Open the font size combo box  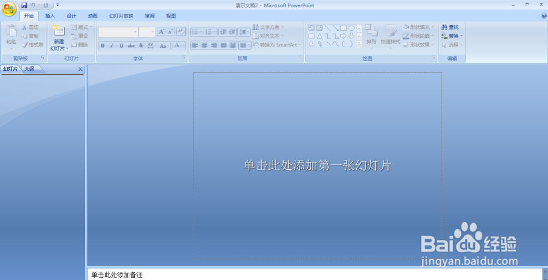click(x=147, y=32)
